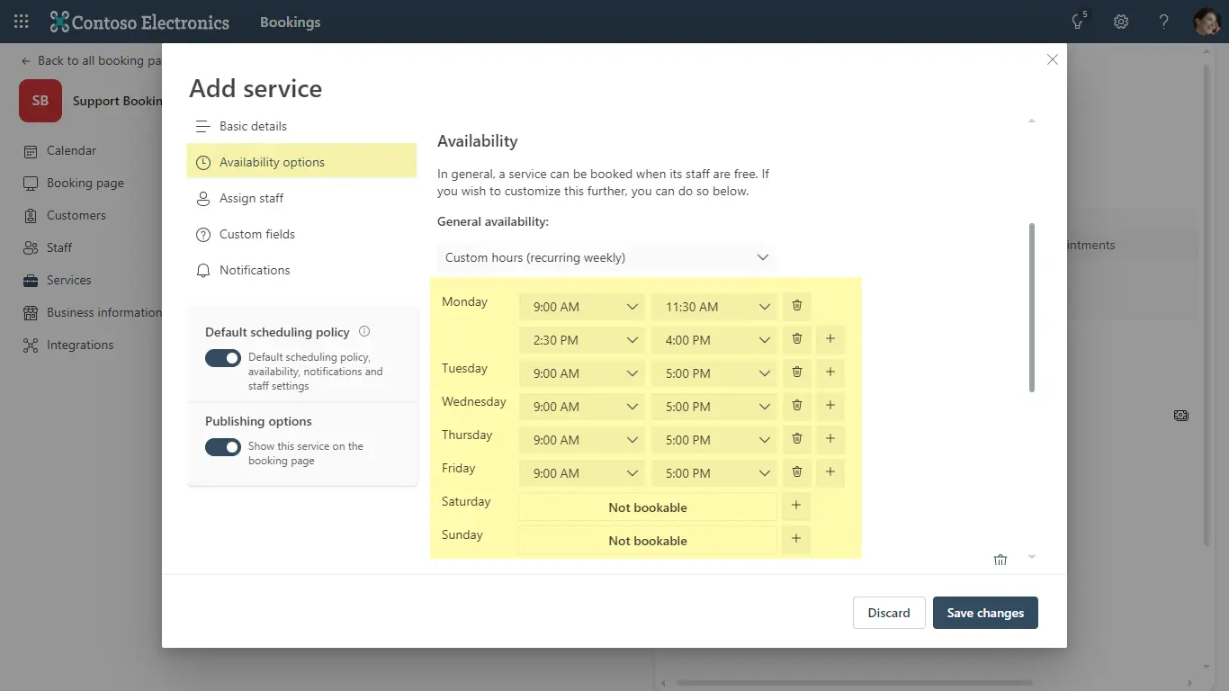Toggle Show this service on booking page
This screenshot has width=1229, height=691.
pyautogui.click(x=223, y=447)
